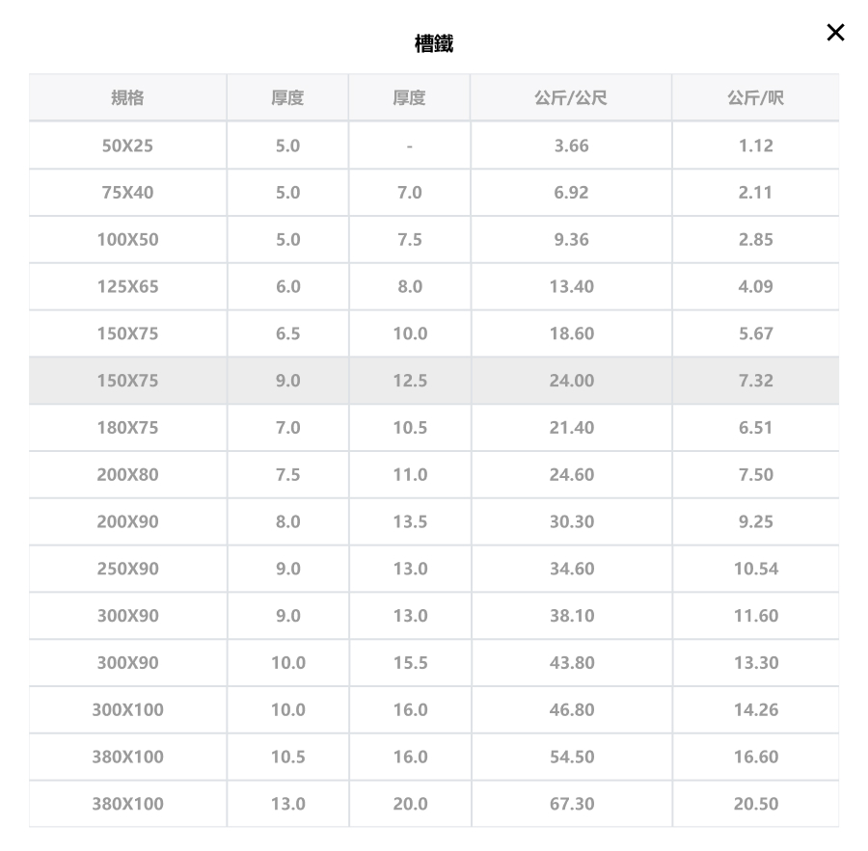
Task: Click the 3.66 weight value cell
Action: click(x=571, y=146)
